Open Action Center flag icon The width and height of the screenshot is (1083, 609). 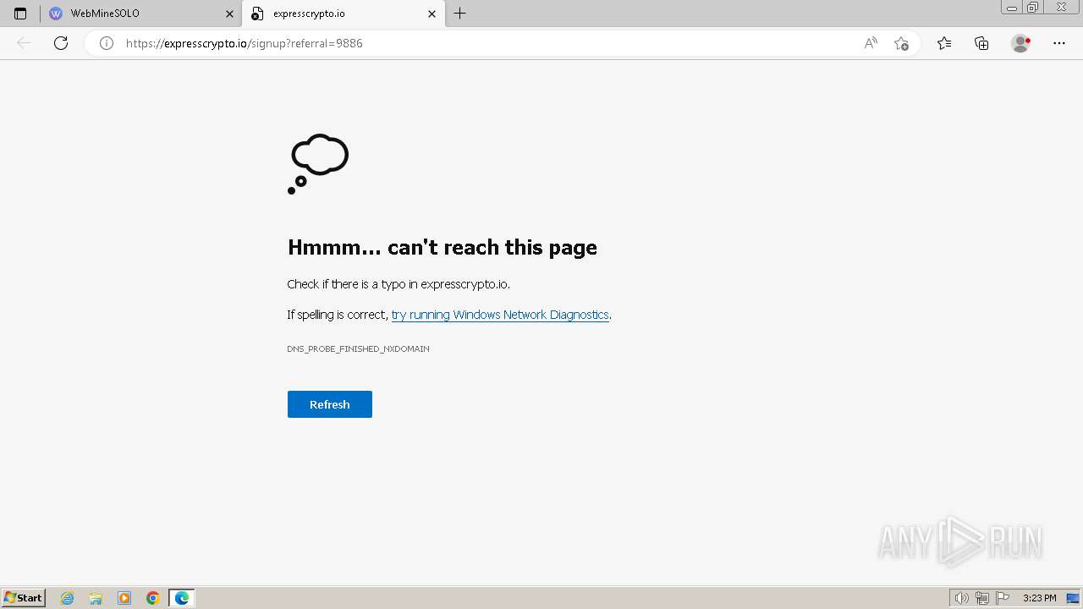[x=1003, y=598]
